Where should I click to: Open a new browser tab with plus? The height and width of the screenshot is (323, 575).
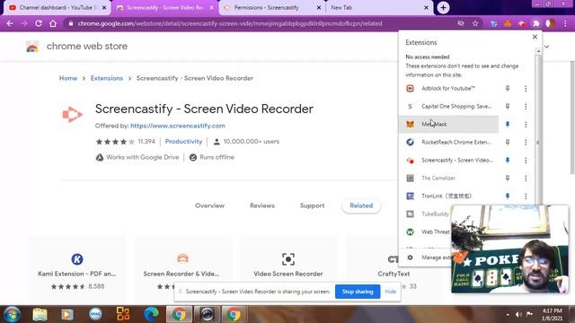[443, 7]
